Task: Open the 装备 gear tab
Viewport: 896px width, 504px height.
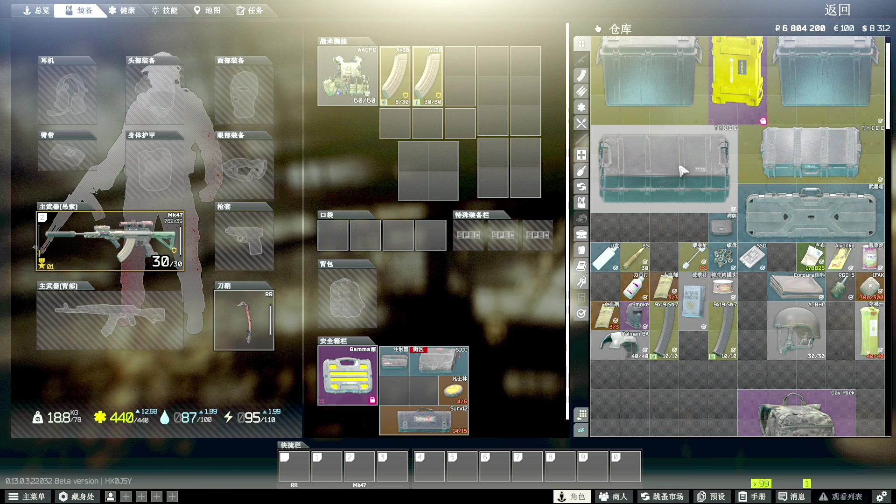Action: 79,10
